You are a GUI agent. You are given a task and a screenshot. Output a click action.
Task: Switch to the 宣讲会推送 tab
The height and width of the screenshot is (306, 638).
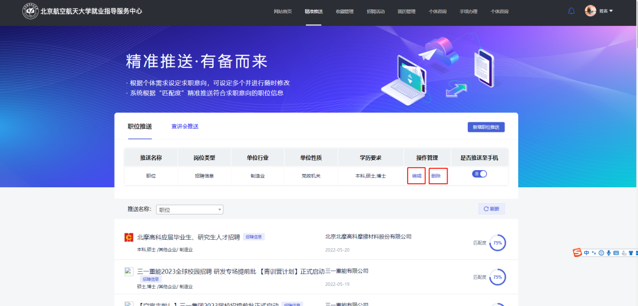click(185, 126)
